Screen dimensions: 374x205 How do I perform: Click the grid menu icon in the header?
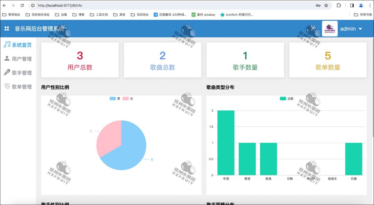pos(7,28)
